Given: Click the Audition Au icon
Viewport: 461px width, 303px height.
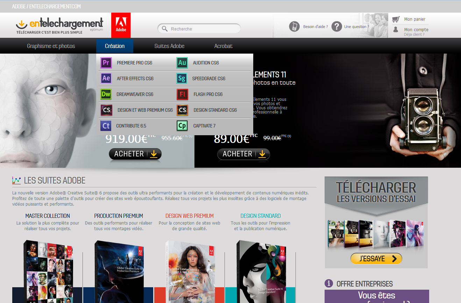Looking at the screenshot, I should tap(182, 63).
